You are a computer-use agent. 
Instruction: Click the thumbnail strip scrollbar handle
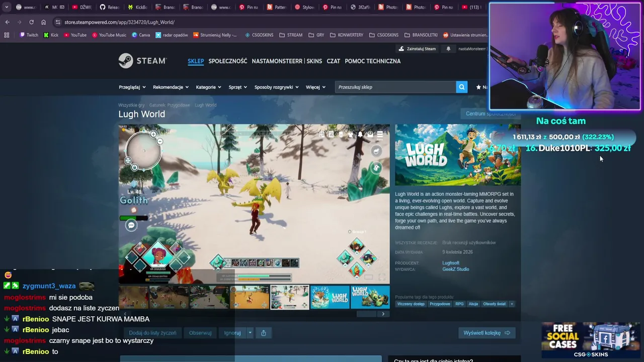click(366, 314)
